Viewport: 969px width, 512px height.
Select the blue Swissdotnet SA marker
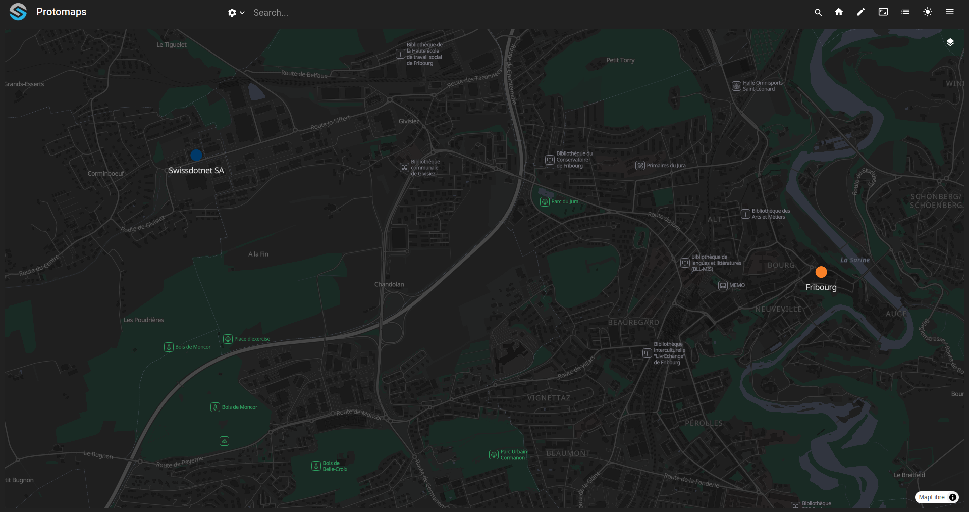tap(196, 155)
